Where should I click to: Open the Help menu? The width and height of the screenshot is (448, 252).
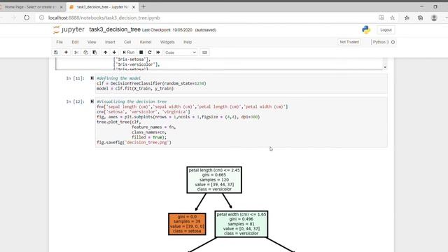coord(188,42)
